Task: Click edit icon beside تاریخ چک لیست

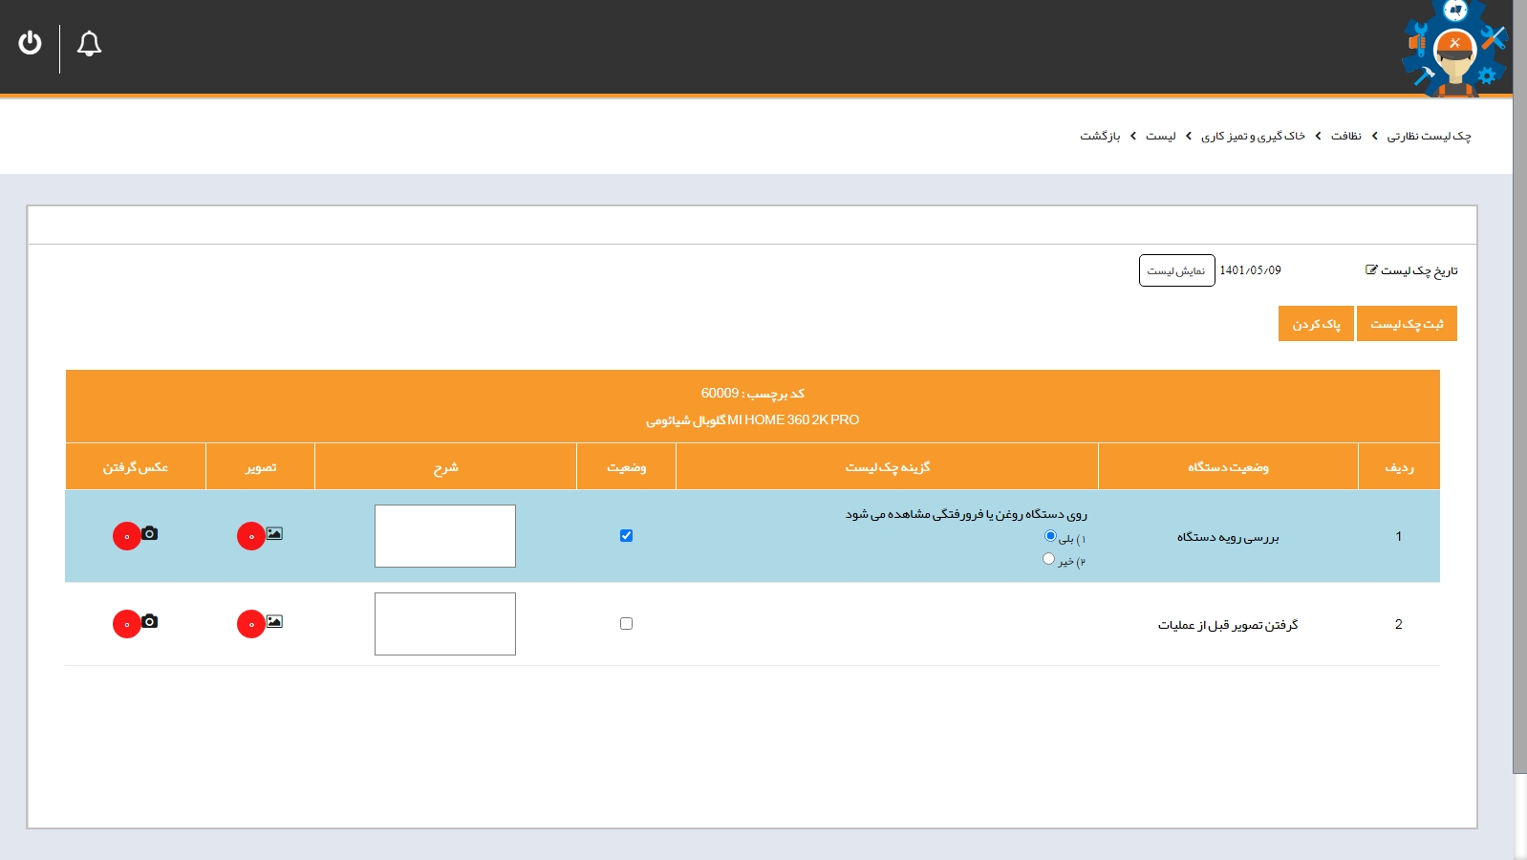Action: [x=1371, y=270]
